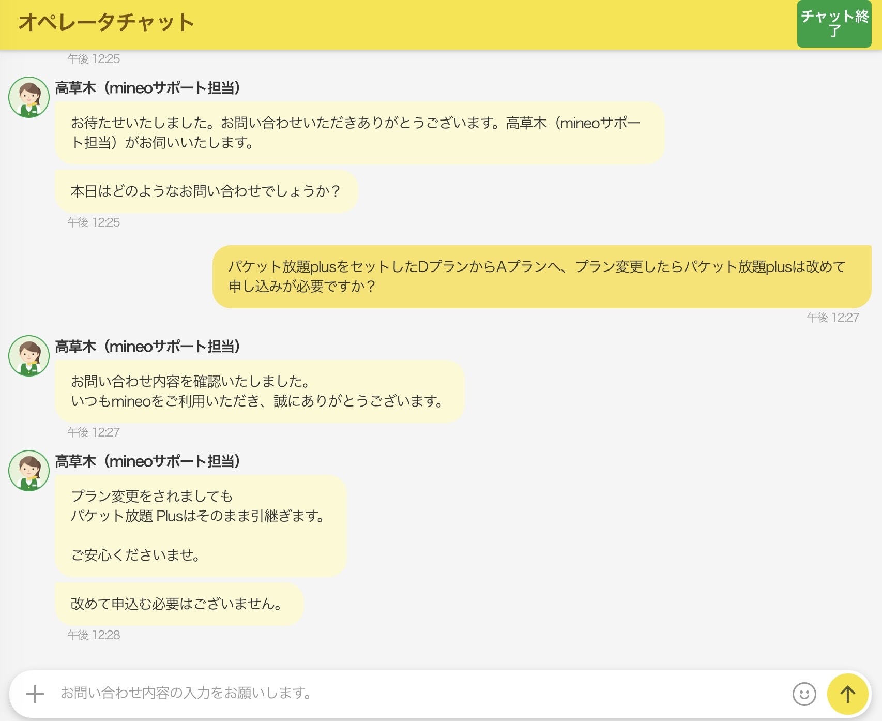Open the emoji smiley picker

[804, 694]
